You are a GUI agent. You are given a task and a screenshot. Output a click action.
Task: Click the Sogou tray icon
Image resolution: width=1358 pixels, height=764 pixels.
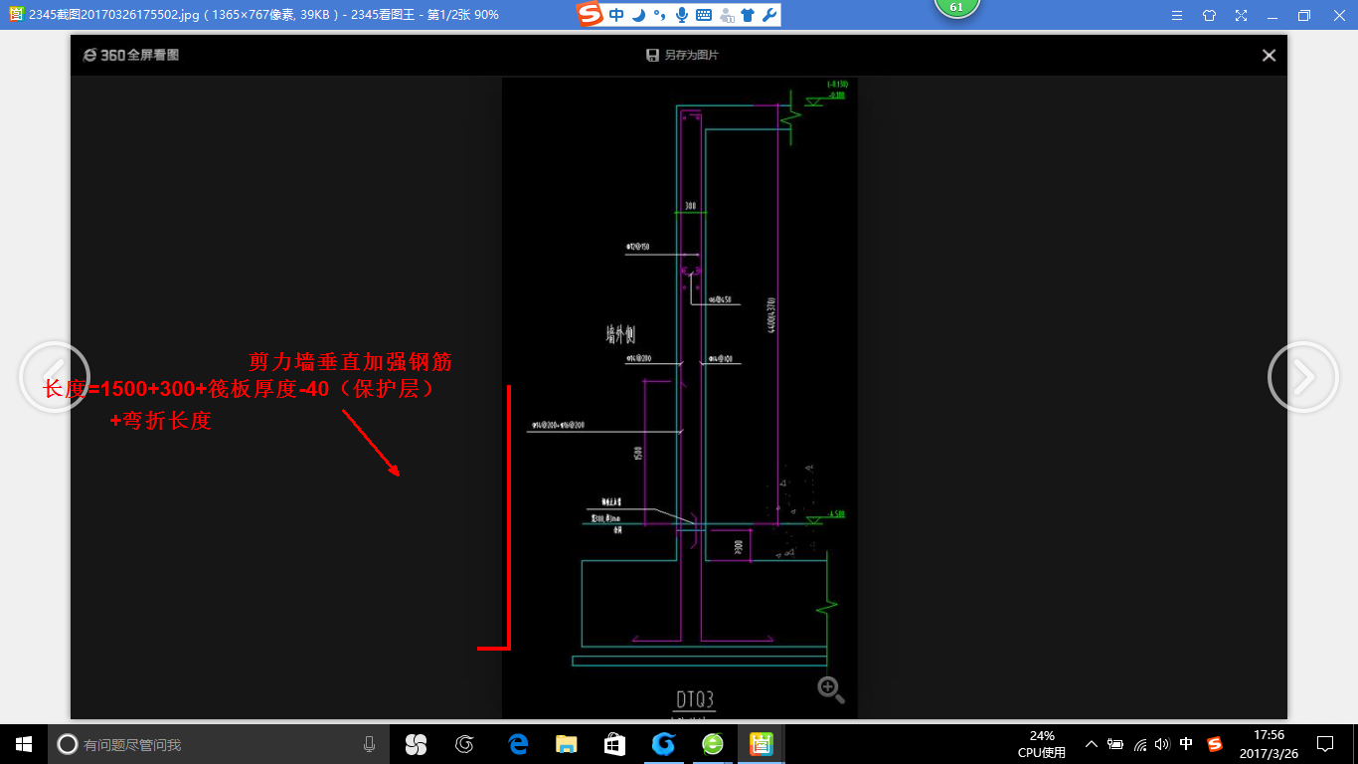click(x=1214, y=744)
